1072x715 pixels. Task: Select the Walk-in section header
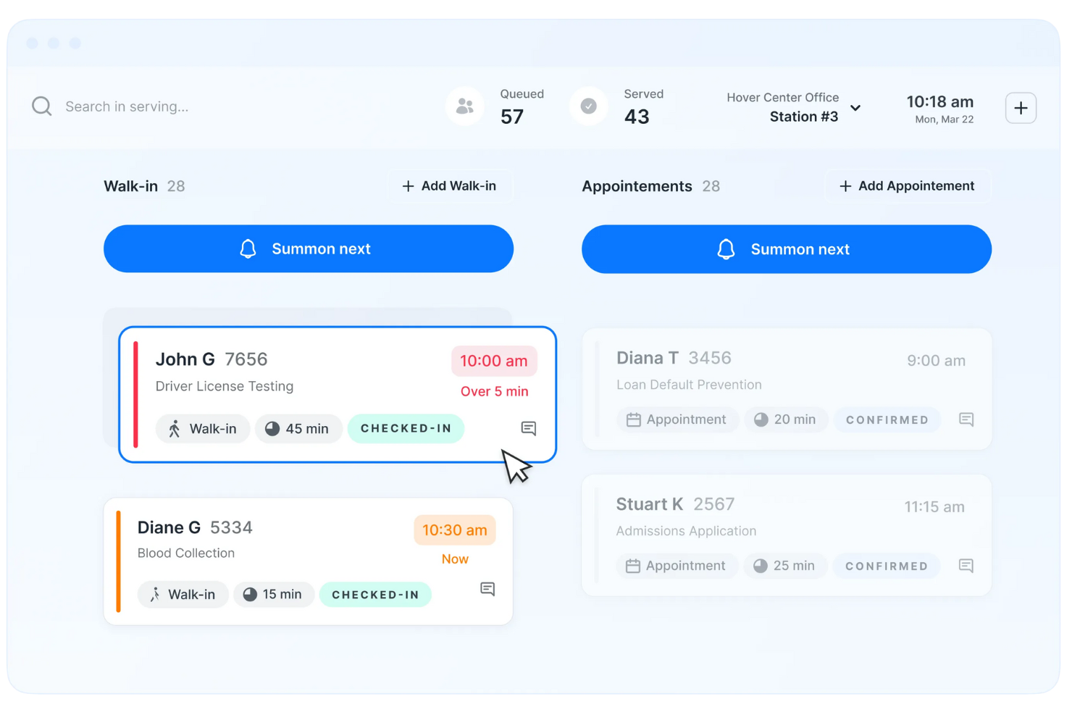pos(130,185)
